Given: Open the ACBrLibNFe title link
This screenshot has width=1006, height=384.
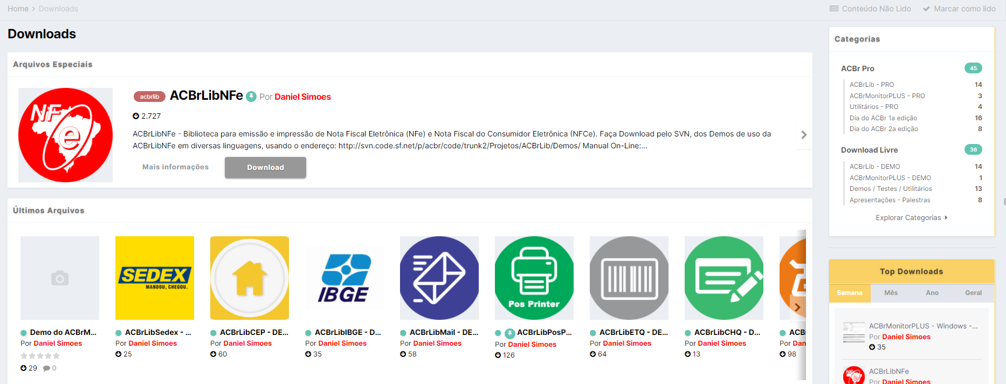Looking at the screenshot, I should (x=206, y=95).
